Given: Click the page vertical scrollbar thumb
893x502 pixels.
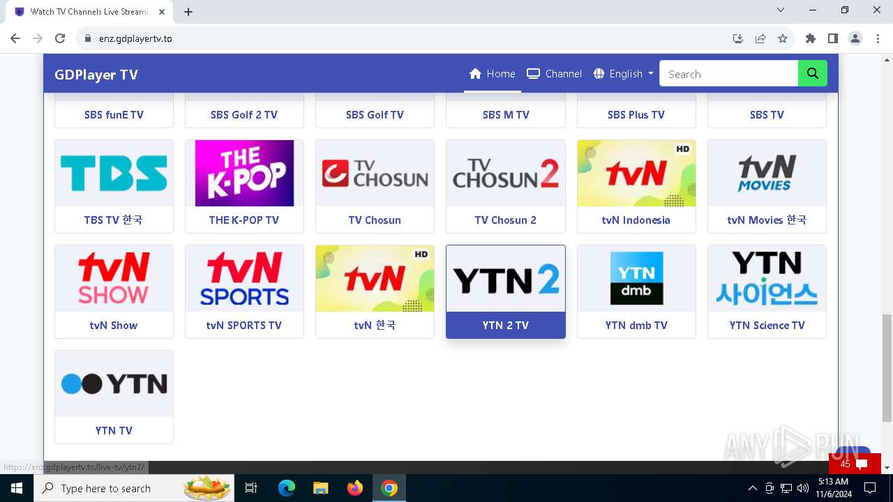Looking at the screenshot, I should click(x=887, y=368).
